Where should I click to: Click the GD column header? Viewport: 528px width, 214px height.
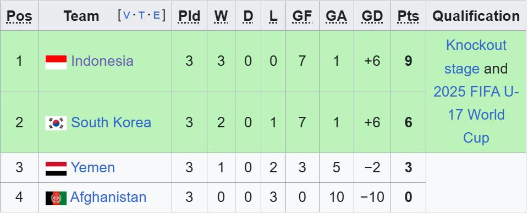pos(372,16)
